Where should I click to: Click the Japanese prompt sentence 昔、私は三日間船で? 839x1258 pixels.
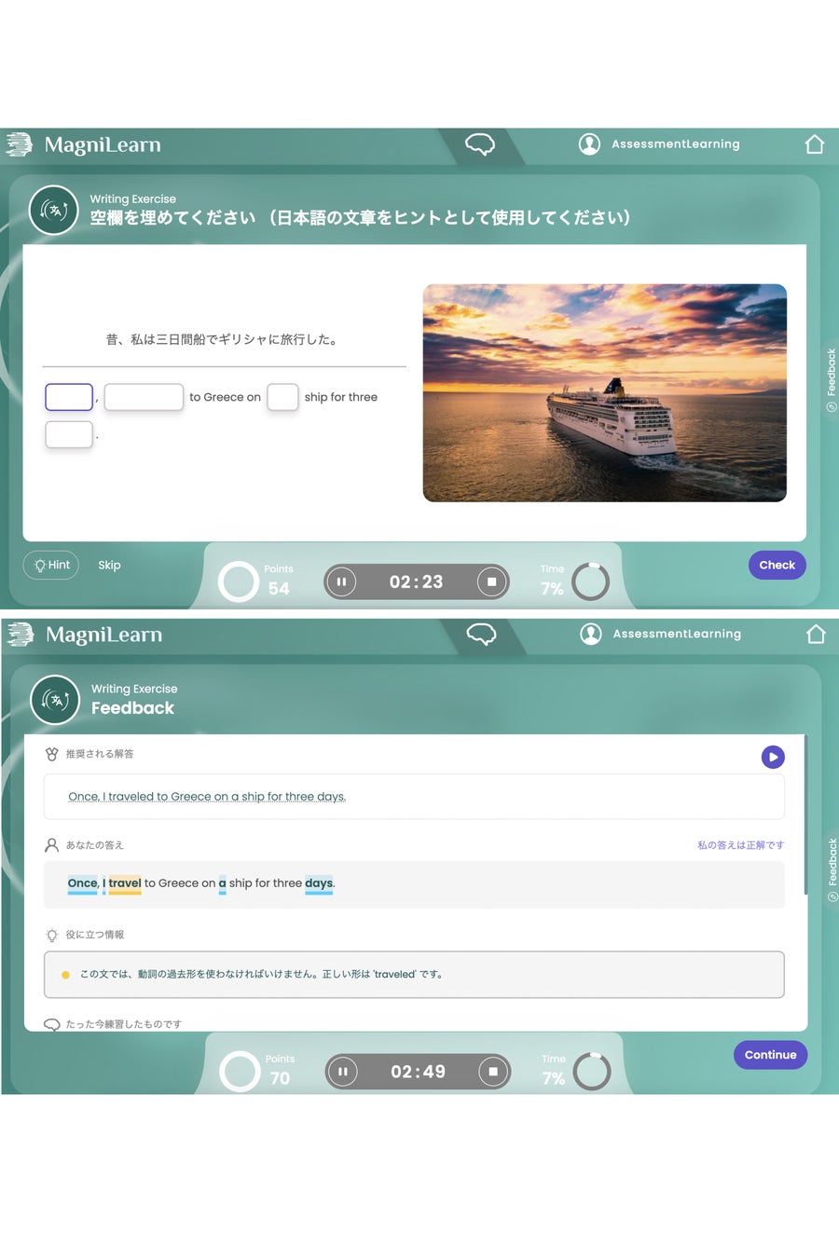click(x=222, y=340)
